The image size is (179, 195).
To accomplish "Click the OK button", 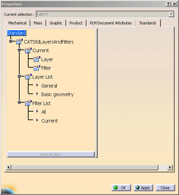I will coord(121,188).
